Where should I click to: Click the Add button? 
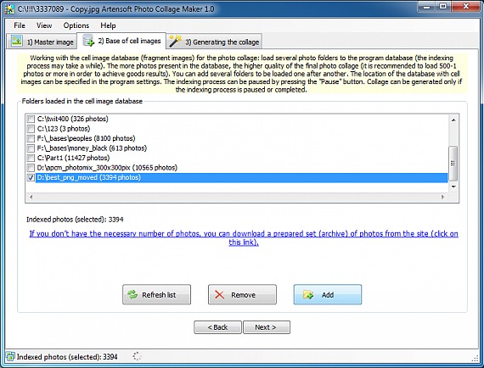tap(328, 294)
